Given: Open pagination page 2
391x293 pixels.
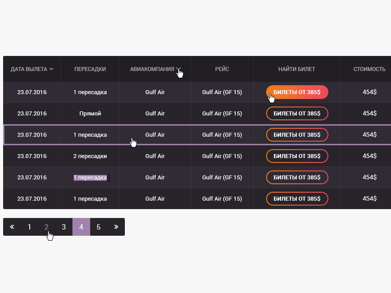Looking at the screenshot, I should pos(47,227).
